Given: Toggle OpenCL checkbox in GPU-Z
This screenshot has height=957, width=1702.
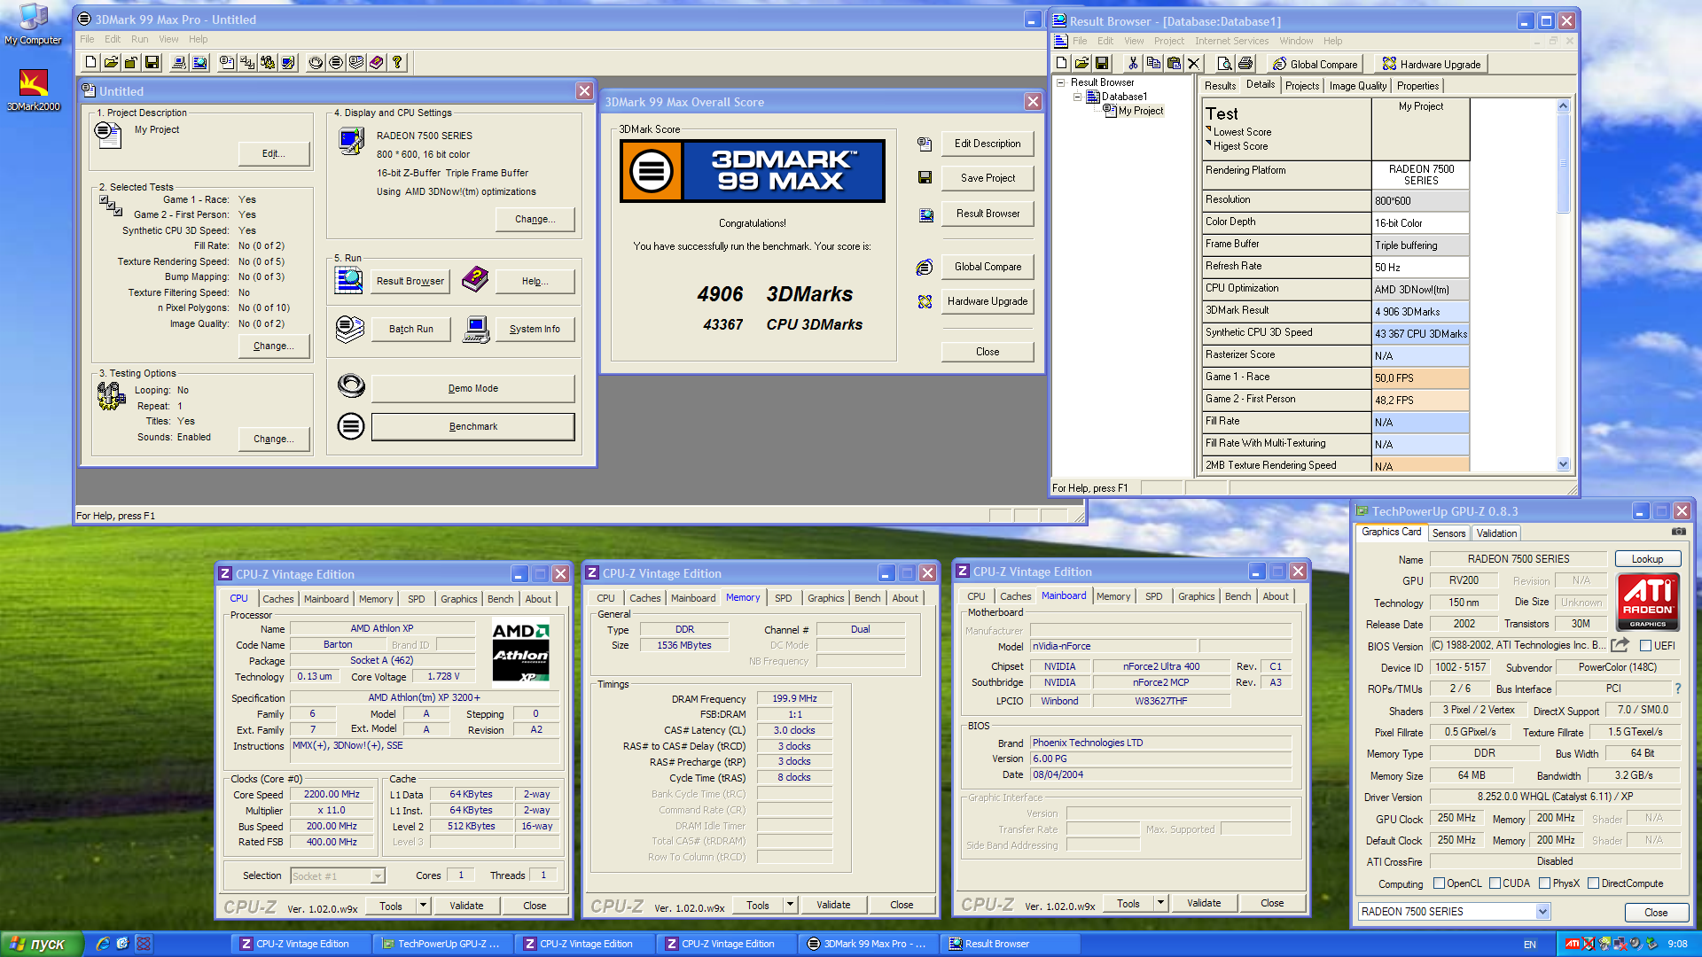Looking at the screenshot, I should click(1440, 883).
